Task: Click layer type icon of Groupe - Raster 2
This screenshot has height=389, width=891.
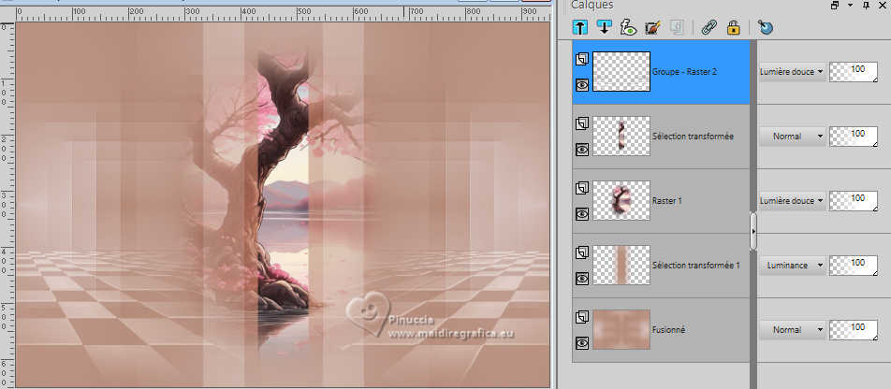Action: click(581, 59)
